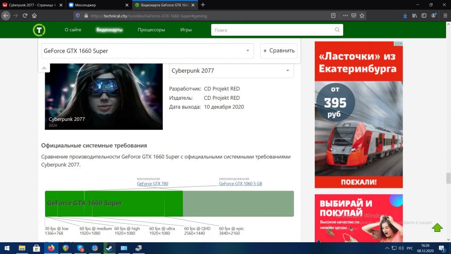This screenshot has height=254, width=451.
Task: Click the '60 fps @ QHD' label
Action: 198,228
